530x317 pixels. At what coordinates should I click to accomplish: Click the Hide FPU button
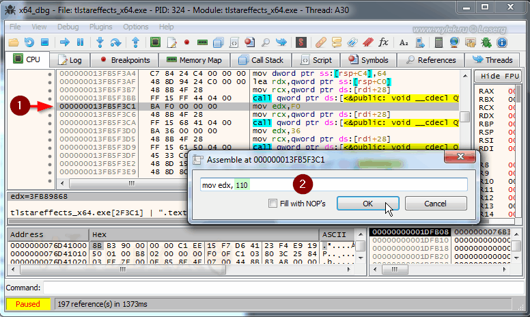tap(498, 76)
